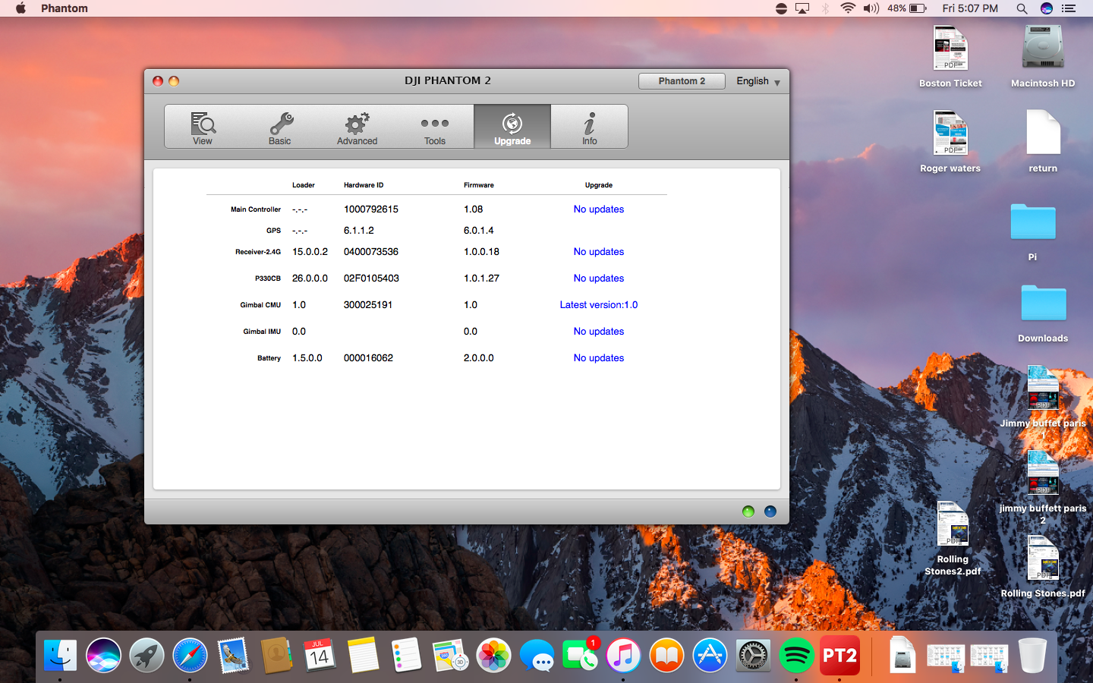Viewport: 1093px width, 683px height.
Task: Open App Store in the Dock
Action: (x=710, y=655)
